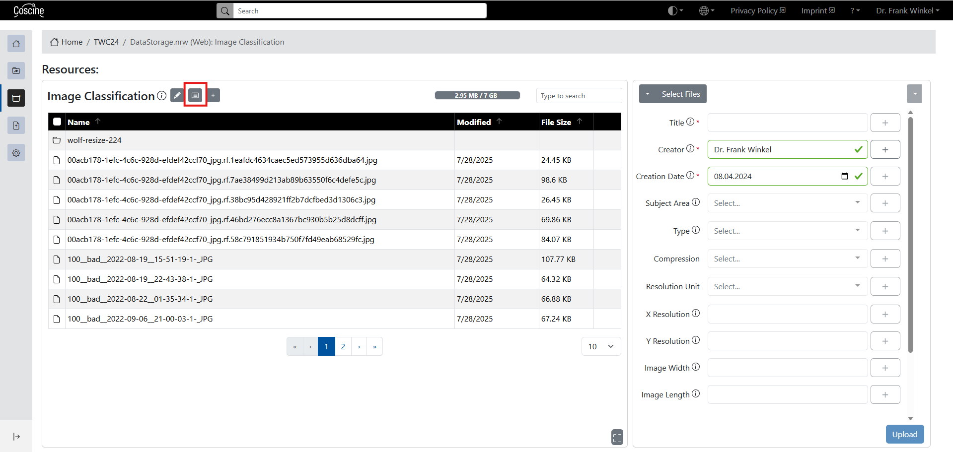Expand the left sidebar with arrow icon
953x452 pixels.
16,437
